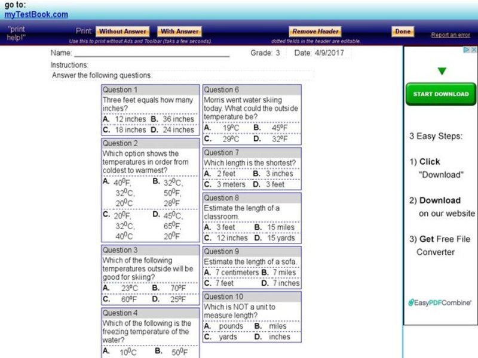This screenshot has width=478, height=358.
Task: Click the EasyPDFCombine logo
Action: click(440, 303)
